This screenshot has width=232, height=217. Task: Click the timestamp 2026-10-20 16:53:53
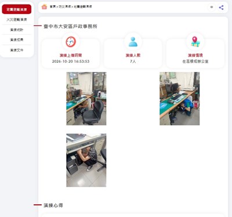(71, 62)
